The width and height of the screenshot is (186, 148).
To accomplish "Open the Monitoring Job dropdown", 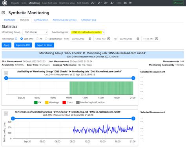I will (87, 32).
